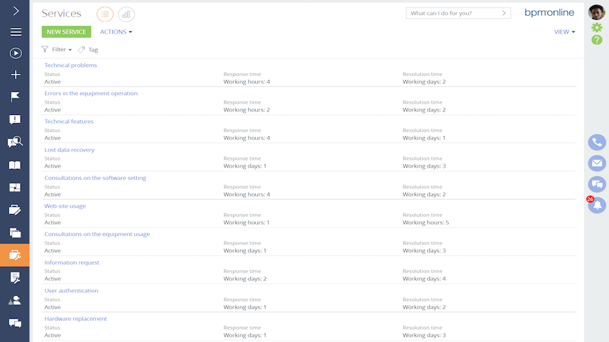This screenshot has width=609, height=342.
Task: Switch to analytics chart view
Action: click(x=126, y=14)
